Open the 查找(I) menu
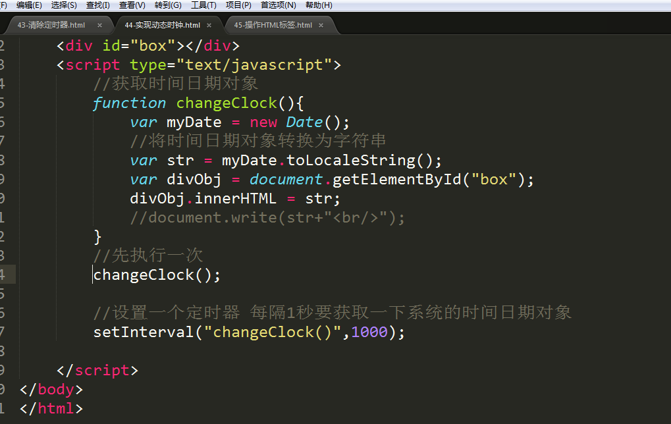 [x=98, y=5]
